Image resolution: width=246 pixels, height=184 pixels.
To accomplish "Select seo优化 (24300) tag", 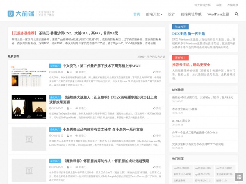I will tap(182, 168).
